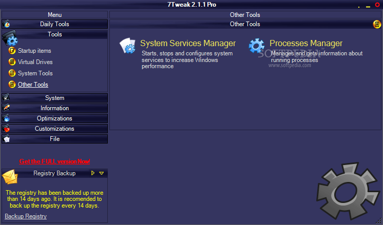Click the Backup Registry link
Image resolution: width=383 pixels, height=225 pixels.
(x=26, y=216)
